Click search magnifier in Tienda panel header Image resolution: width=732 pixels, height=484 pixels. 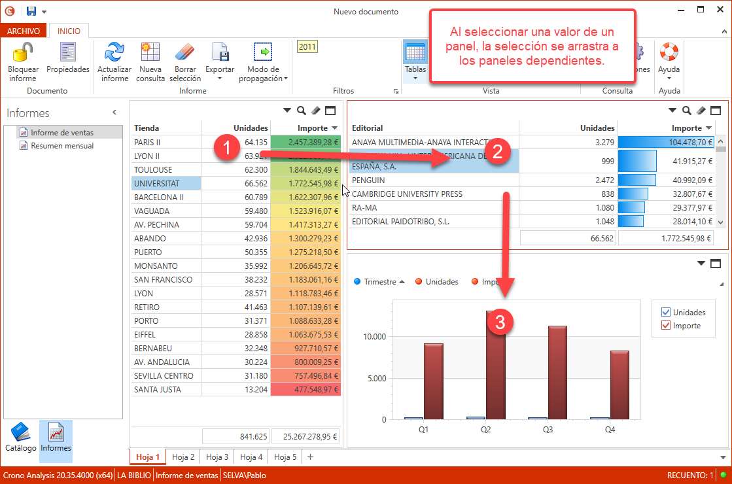pyautogui.click(x=302, y=111)
